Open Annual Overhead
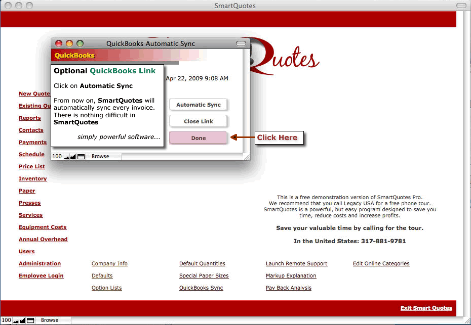This screenshot has width=471, height=325. pyautogui.click(x=43, y=239)
